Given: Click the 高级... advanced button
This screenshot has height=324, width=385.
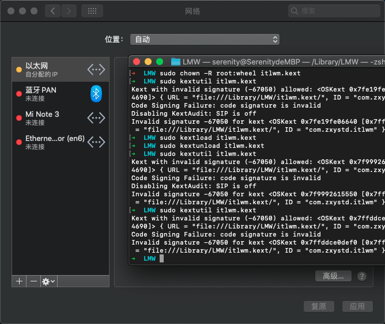Looking at the screenshot, I should [333, 276].
